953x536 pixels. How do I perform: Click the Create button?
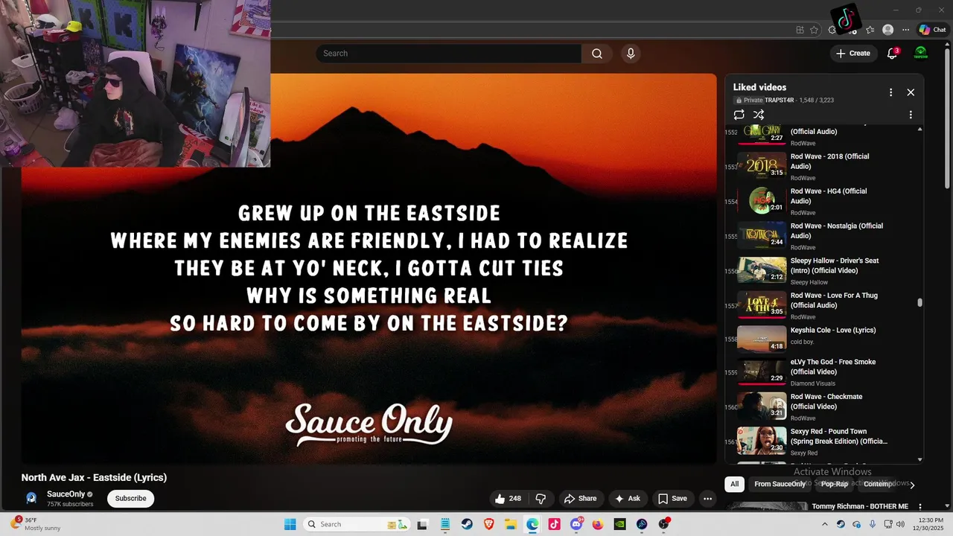click(853, 54)
